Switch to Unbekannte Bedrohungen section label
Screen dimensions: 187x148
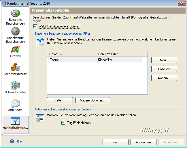[x=15, y=40]
